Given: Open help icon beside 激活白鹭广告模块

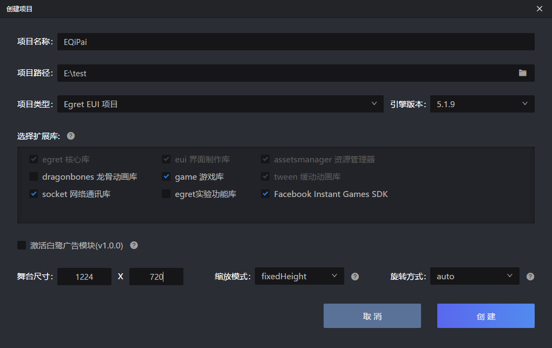Looking at the screenshot, I should point(134,245).
